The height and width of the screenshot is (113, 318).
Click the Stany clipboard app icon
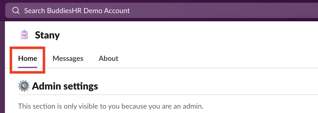coord(24,35)
